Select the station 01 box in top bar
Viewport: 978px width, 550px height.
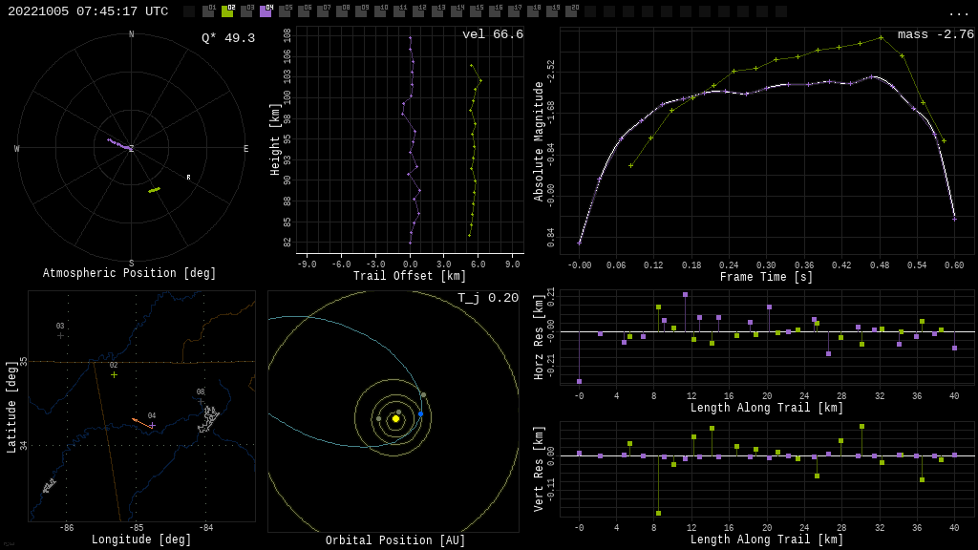(208, 11)
